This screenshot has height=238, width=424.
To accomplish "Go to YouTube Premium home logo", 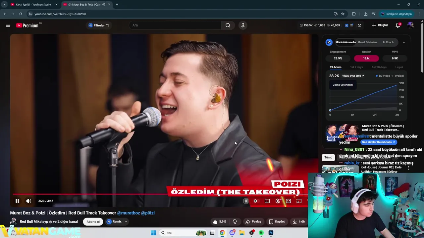I will point(27,25).
